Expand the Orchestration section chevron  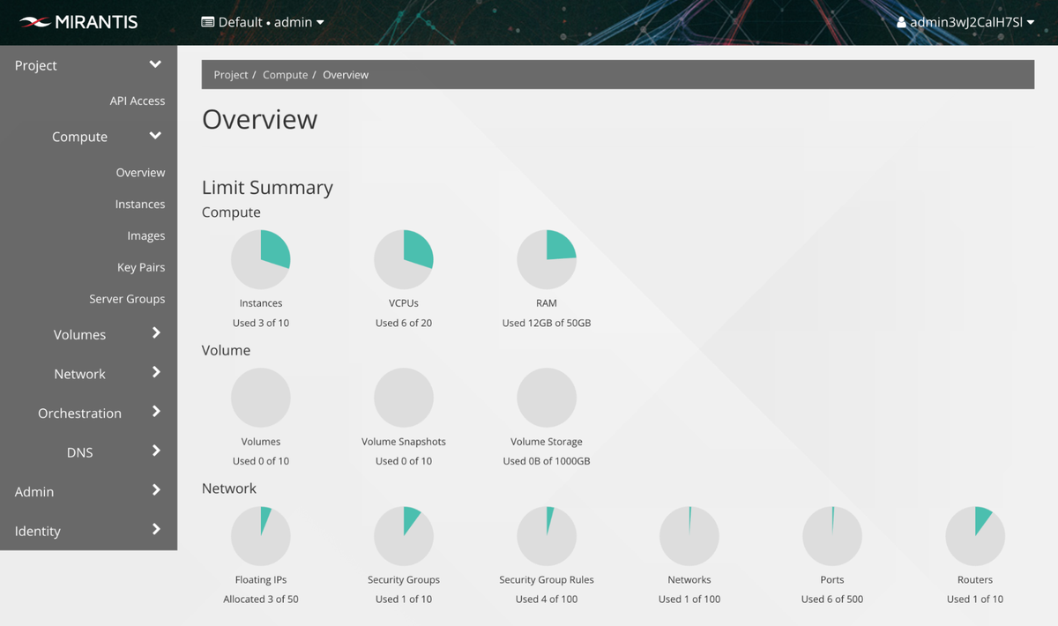tap(156, 412)
